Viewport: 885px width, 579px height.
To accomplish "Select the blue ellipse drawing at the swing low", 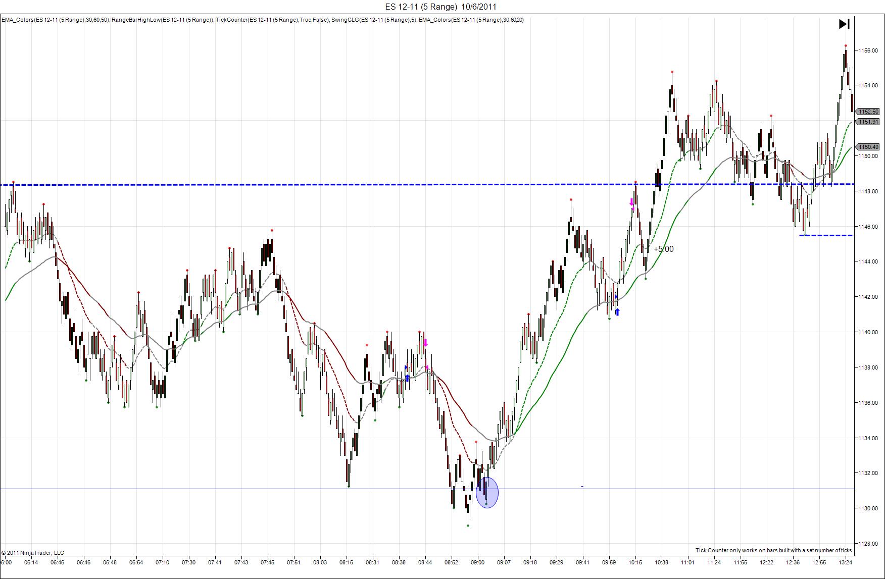I will 487,492.
